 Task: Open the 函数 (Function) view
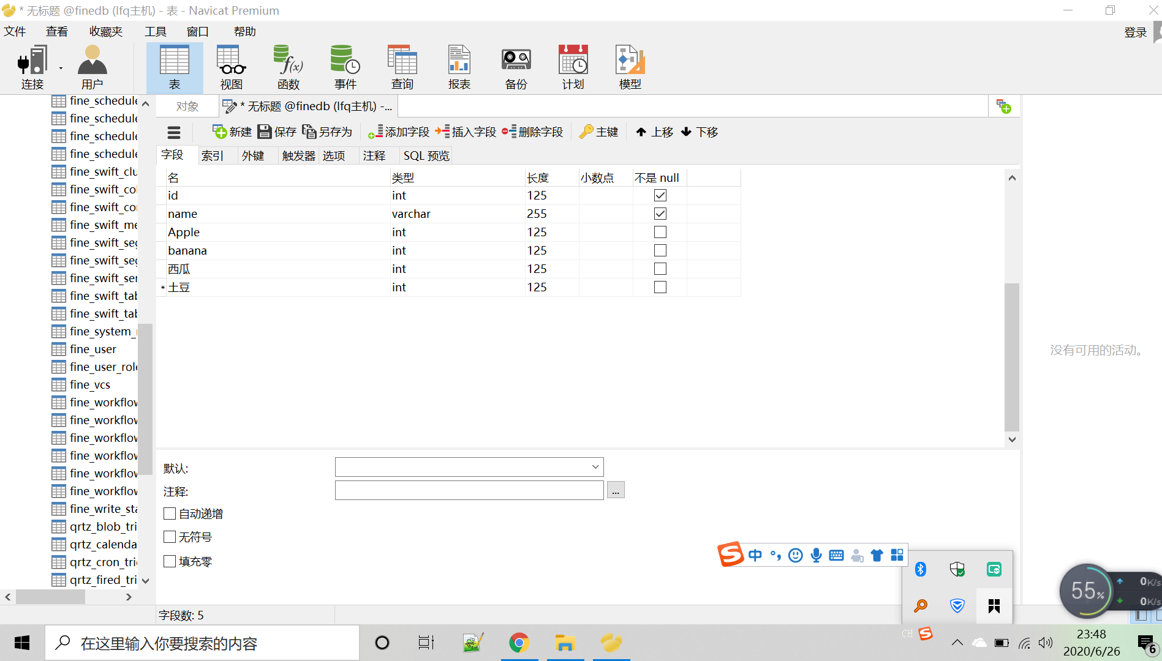[287, 66]
